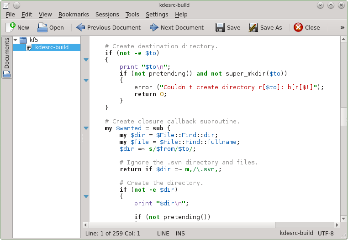The image size is (348, 240).
Task: Open the File menu
Action: (11, 15)
